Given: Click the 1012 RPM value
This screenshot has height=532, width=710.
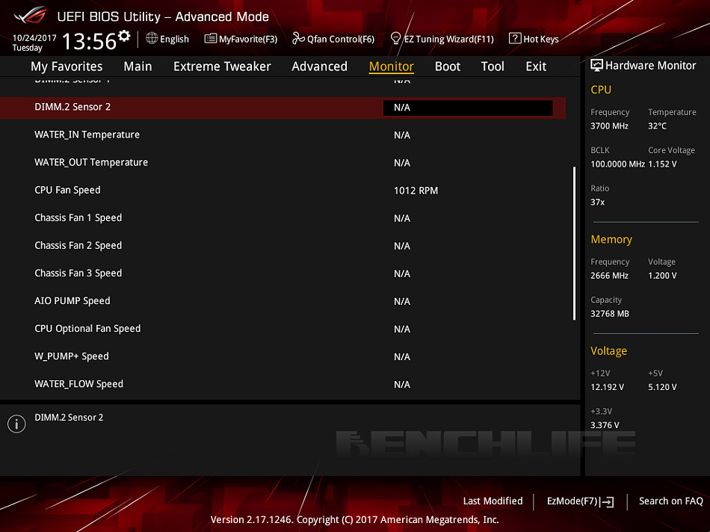Looking at the screenshot, I should pos(416,191).
